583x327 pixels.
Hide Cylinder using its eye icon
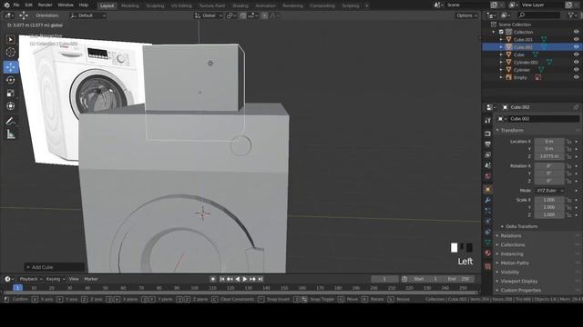click(x=576, y=70)
